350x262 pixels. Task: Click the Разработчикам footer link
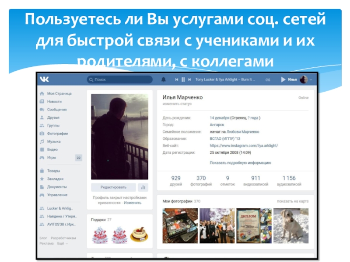click(x=63, y=238)
